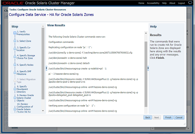Image resolution: width=195 pixels, height=134 pixels.
Task: Select step 6 Specify SMF Milestone marker
Action: (x=15, y=73)
